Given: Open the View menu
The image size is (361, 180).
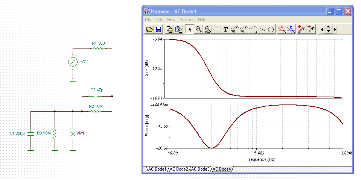Looking at the screenshot, I should (x=171, y=20).
